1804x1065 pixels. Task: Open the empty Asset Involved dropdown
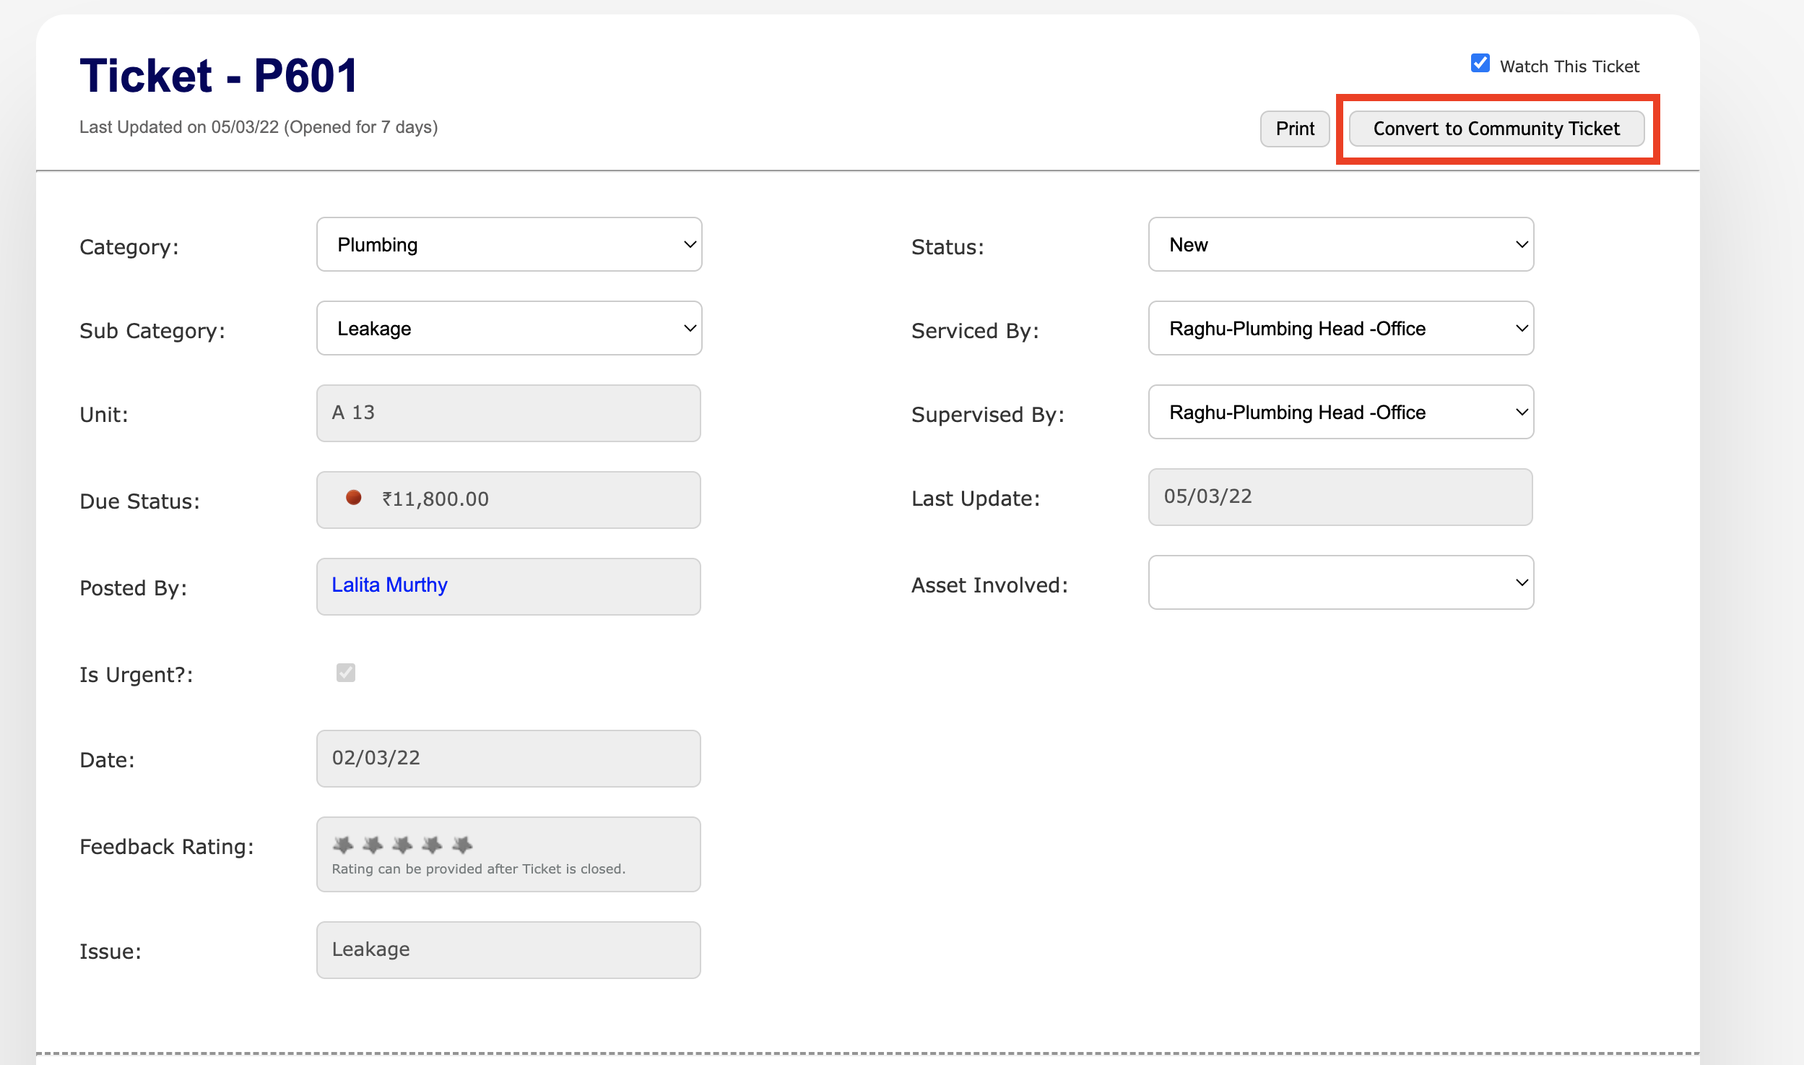pyautogui.click(x=1341, y=582)
